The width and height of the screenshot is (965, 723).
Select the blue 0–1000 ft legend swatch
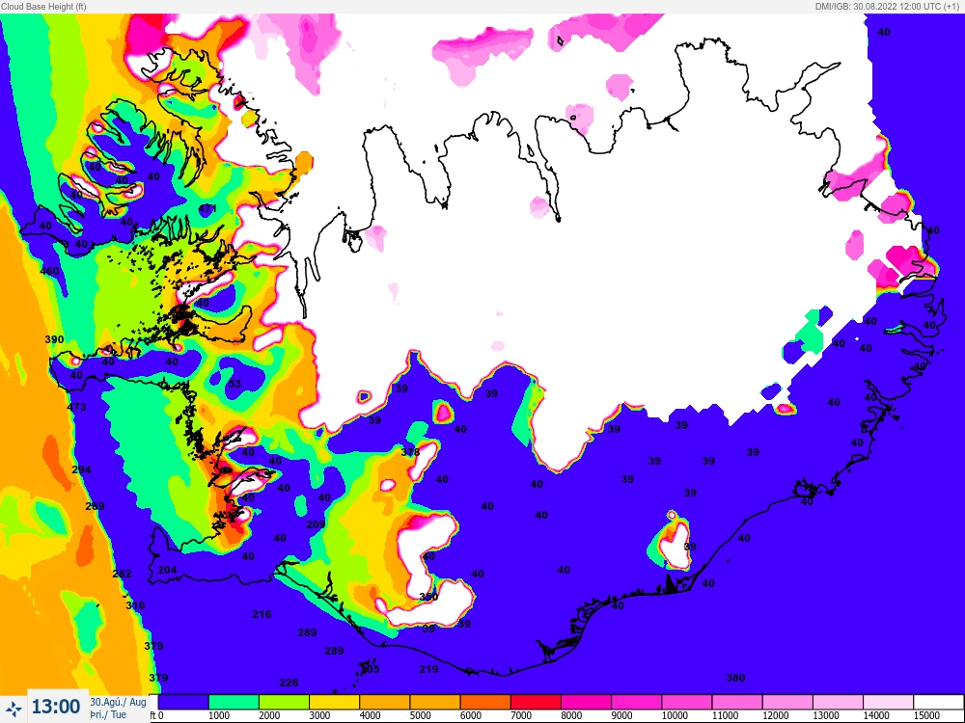pyautogui.click(x=184, y=702)
